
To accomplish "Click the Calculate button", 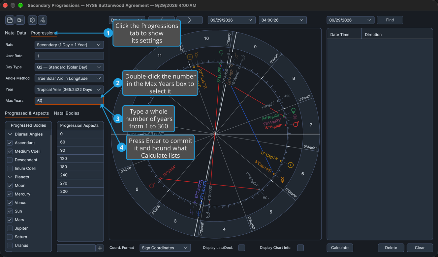I will (340, 248).
